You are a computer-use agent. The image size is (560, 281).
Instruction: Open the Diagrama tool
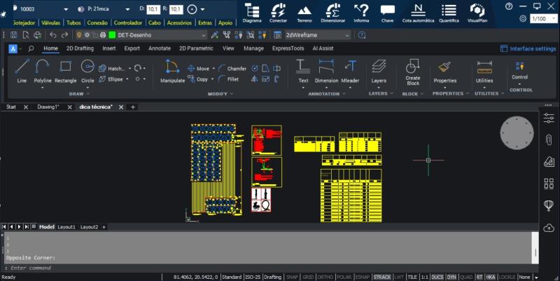(x=252, y=13)
